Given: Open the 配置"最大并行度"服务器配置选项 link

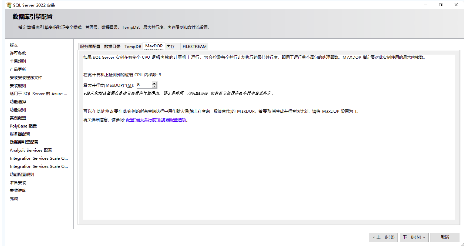Looking at the screenshot, I should pos(156,120).
